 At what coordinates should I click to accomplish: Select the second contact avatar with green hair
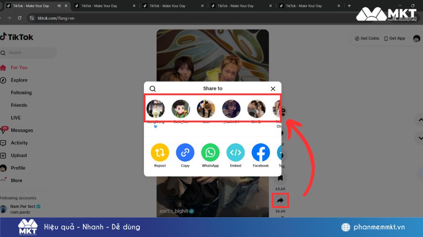pyautogui.click(x=180, y=109)
